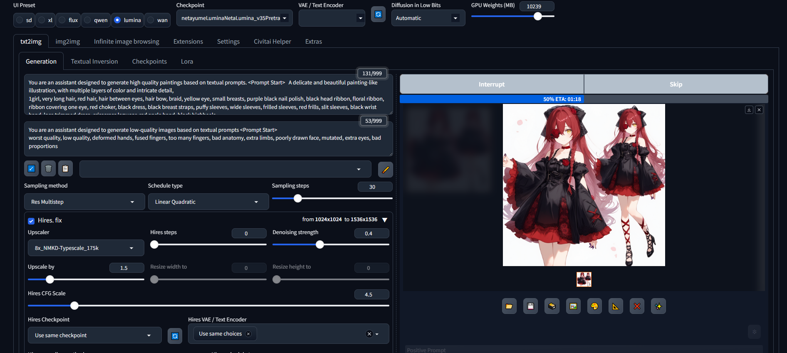Click the zip archive save icon
The width and height of the screenshot is (787, 353).
552,306
